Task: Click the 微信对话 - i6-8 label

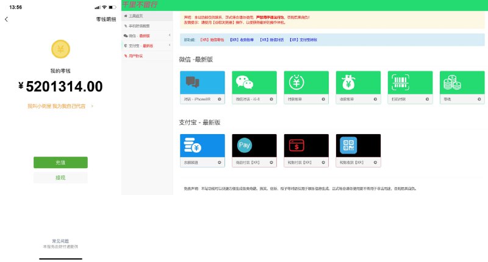Action: click(x=248, y=99)
